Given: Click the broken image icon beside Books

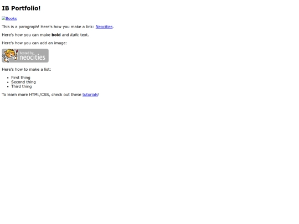Looking at the screenshot, I should point(4,18).
